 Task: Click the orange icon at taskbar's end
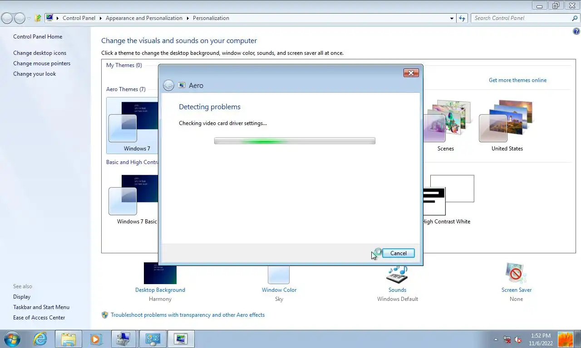pyautogui.click(x=565, y=339)
